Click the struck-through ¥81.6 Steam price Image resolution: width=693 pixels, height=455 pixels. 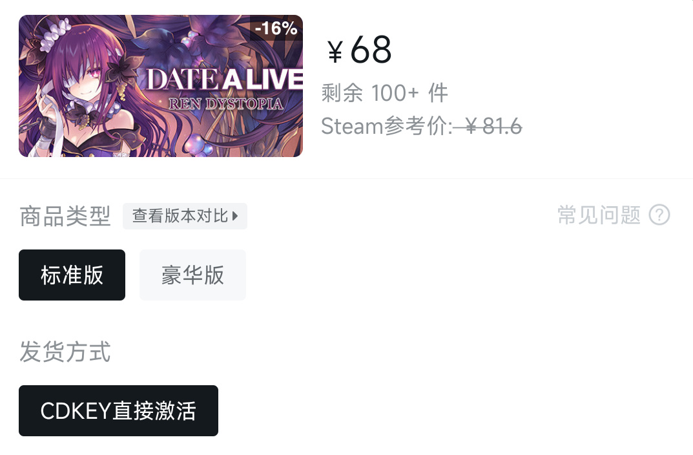click(x=488, y=127)
